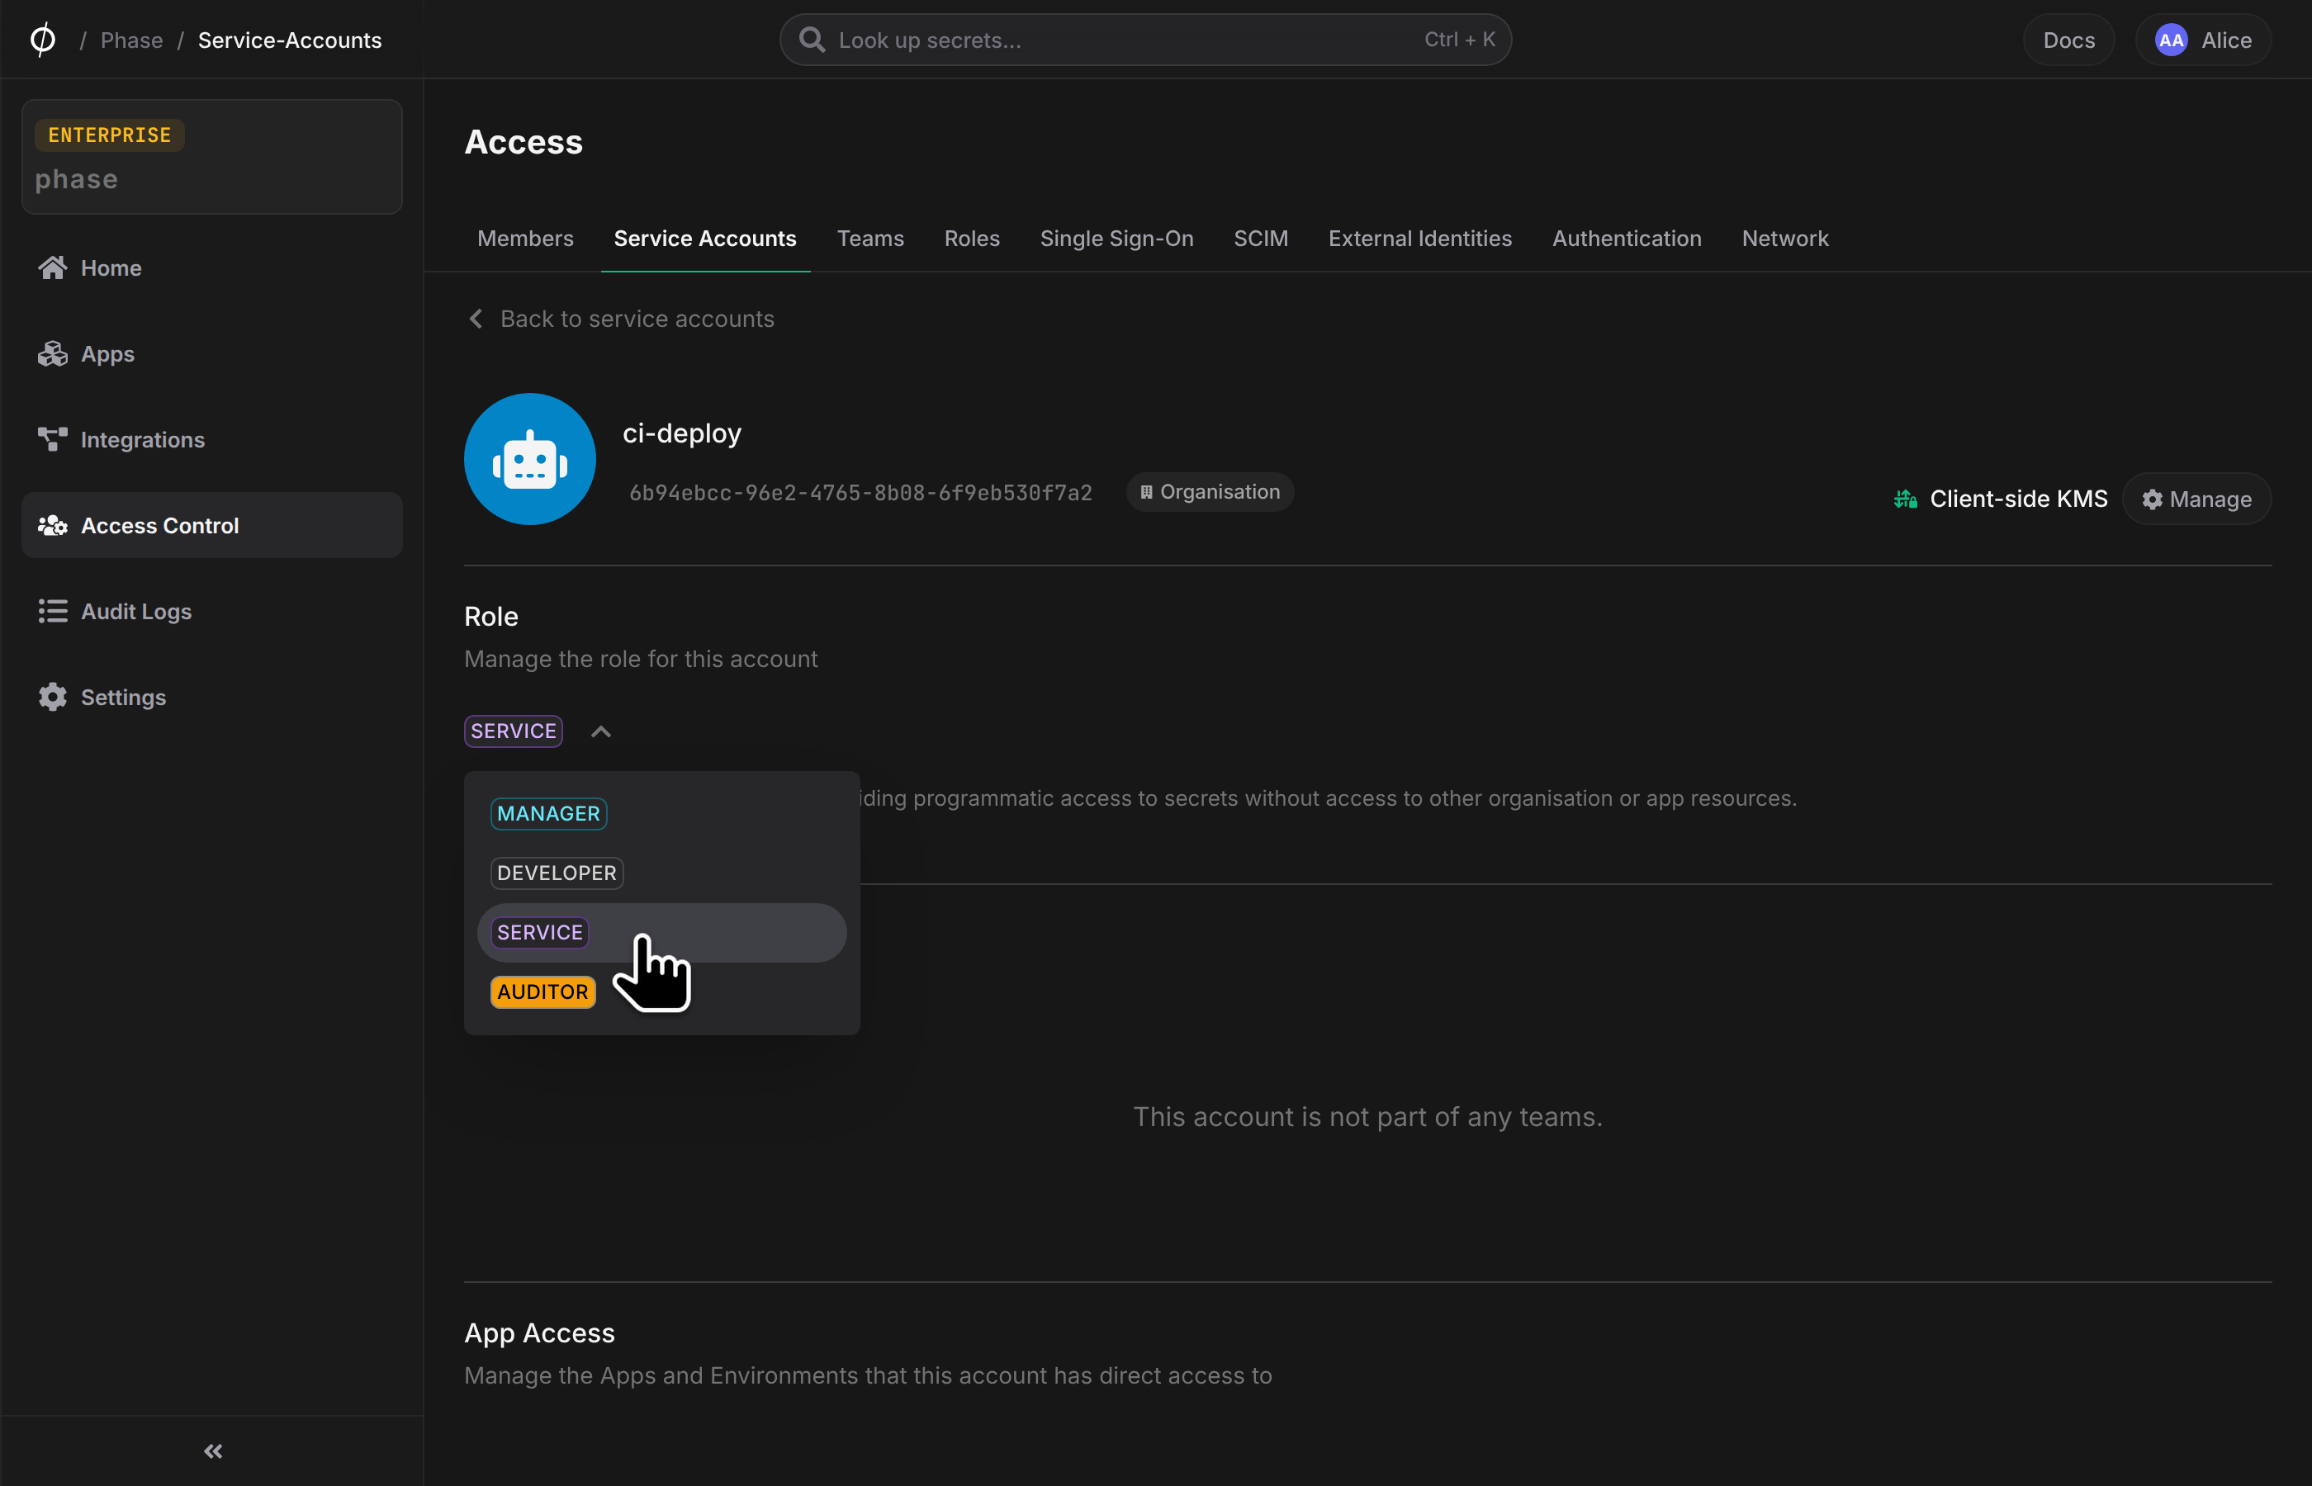Screen dimensions: 2312x1486
Task: Switch to Authentication tab
Action: (x=1627, y=239)
